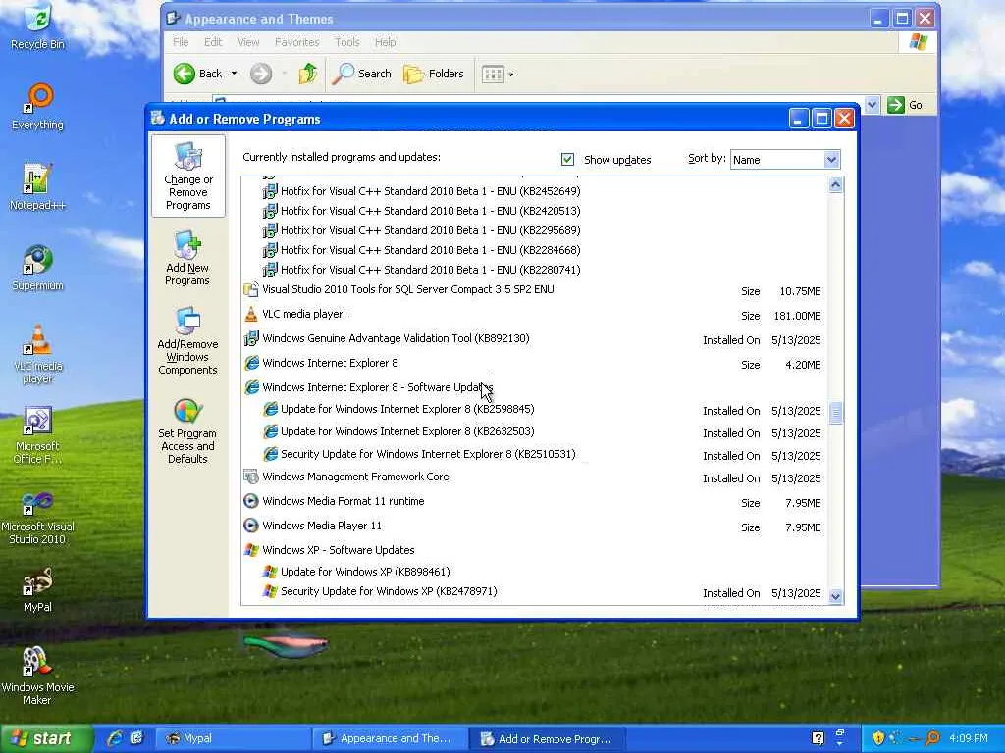Open Favorites menu in Appearance and Themes
The height and width of the screenshot is (753, 1005).
pyautogui.click(x=296, y=42)
